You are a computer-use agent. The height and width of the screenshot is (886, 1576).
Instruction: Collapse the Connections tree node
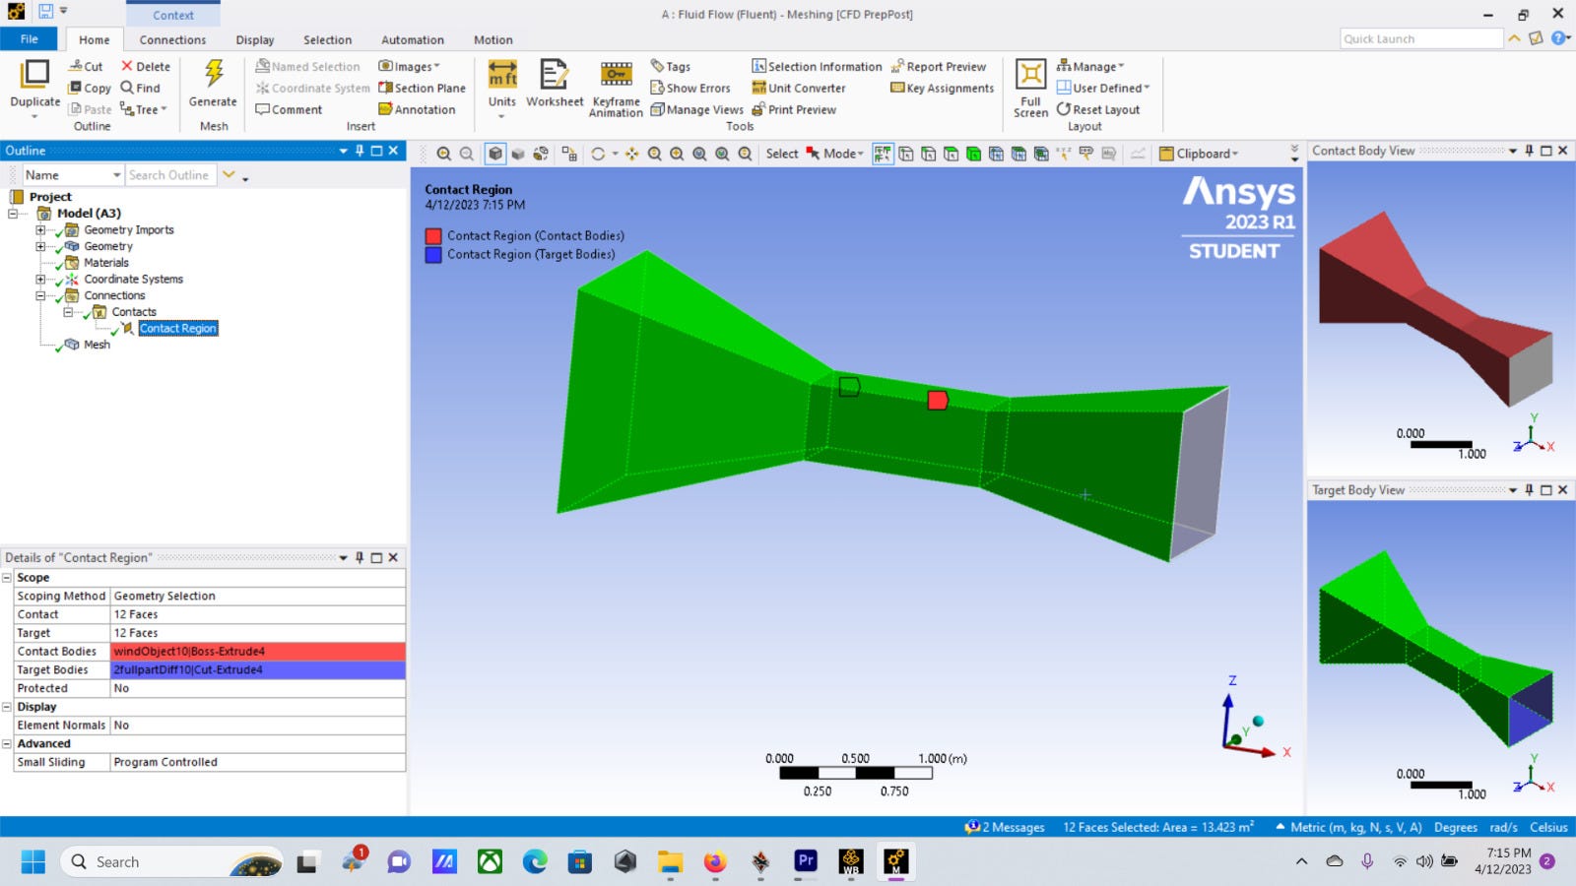click(40, 295)
